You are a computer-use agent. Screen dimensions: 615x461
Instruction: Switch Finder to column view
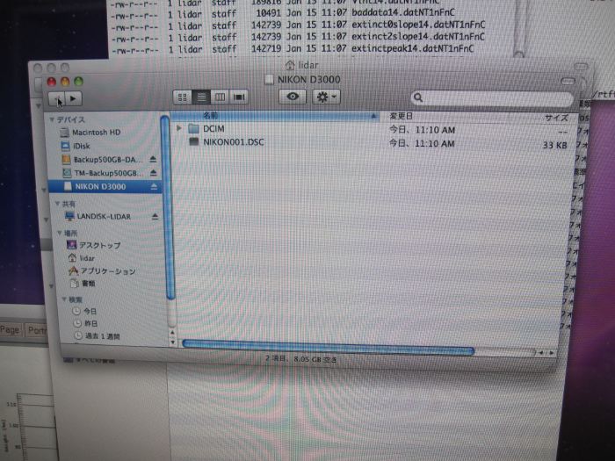tap(220, 97)
